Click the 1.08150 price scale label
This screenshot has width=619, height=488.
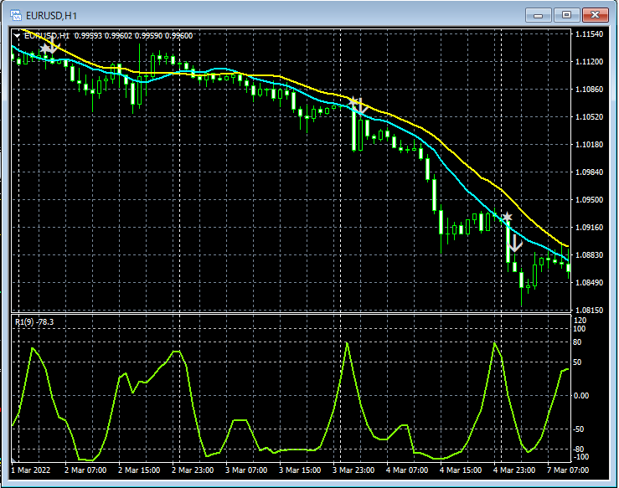point(590,310)
